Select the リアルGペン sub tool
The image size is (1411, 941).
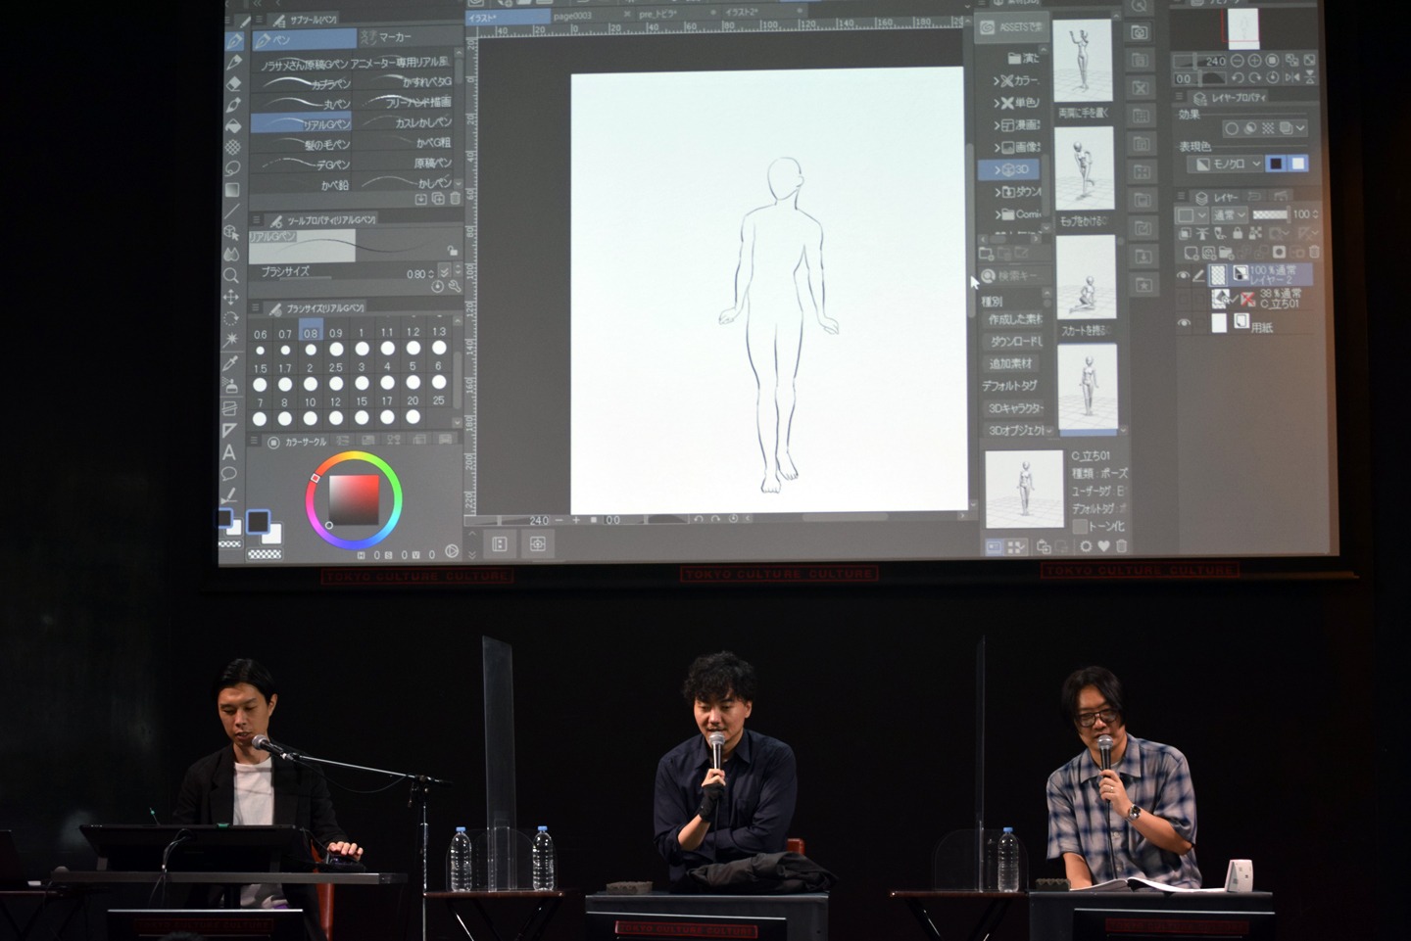pyautogui.click(x=301, y=123)
